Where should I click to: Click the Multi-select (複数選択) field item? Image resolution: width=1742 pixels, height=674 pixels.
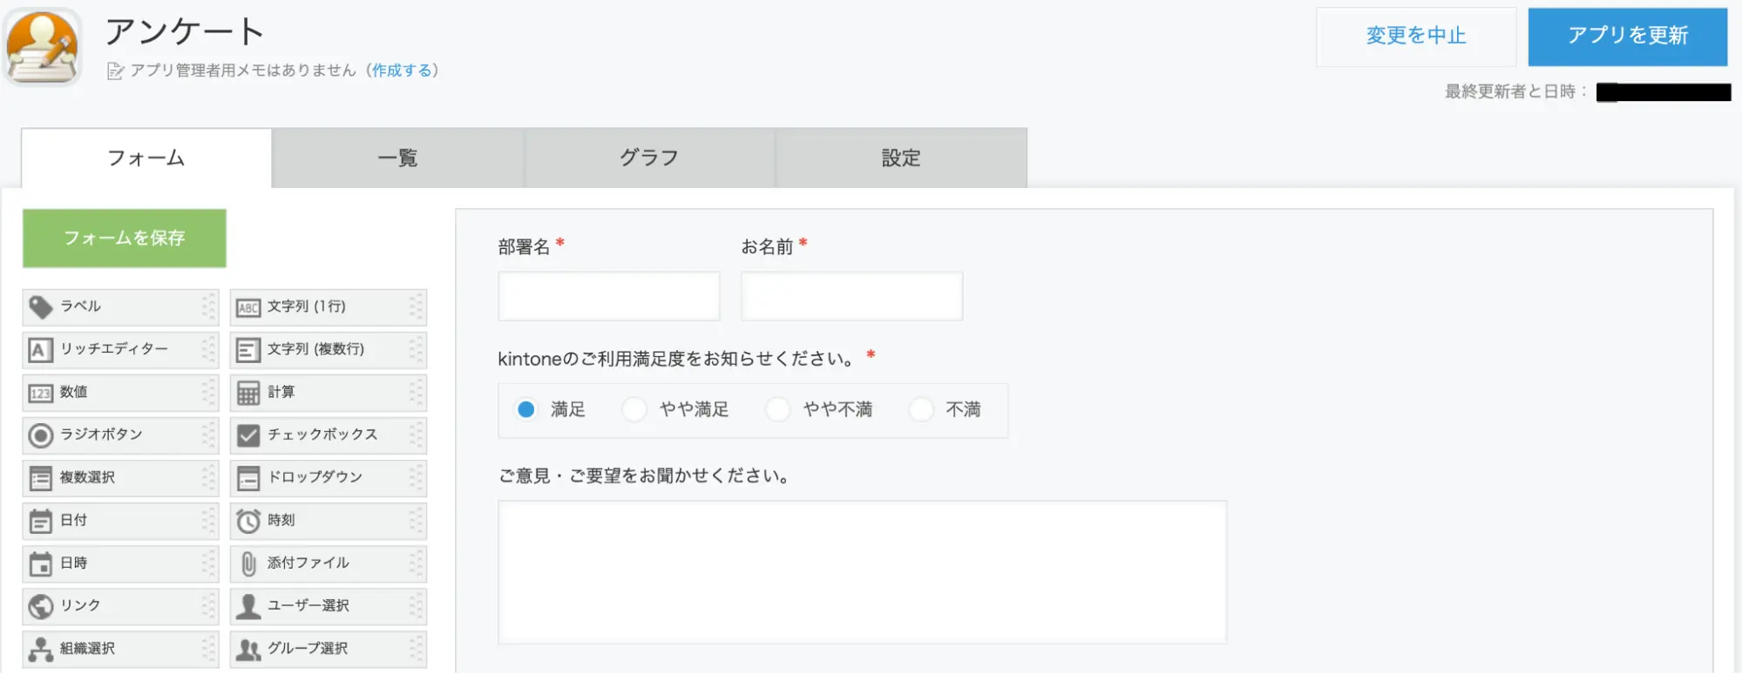click(120, 478)
